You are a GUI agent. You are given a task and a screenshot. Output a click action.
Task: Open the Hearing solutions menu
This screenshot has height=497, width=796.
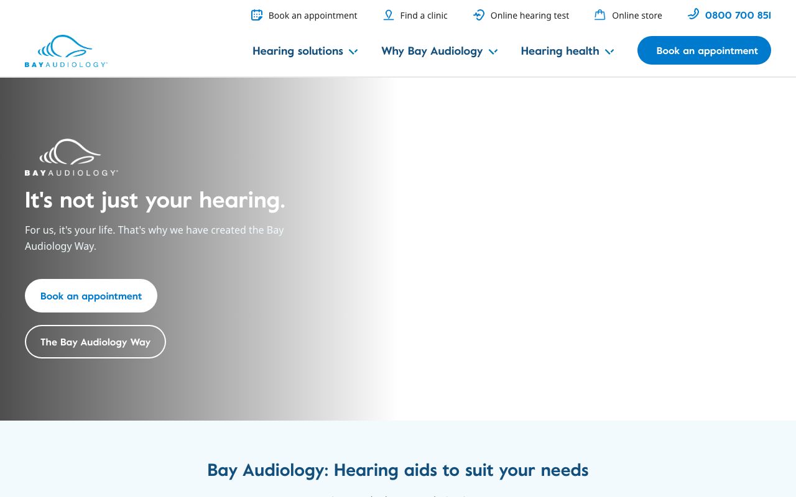point(298,51)
